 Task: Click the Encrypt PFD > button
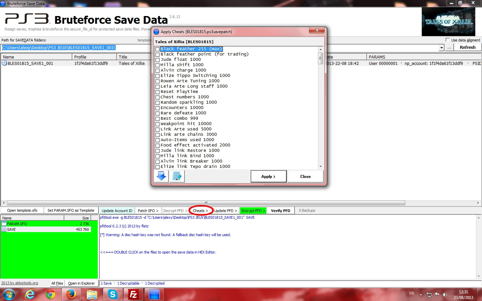click(253, 211)
